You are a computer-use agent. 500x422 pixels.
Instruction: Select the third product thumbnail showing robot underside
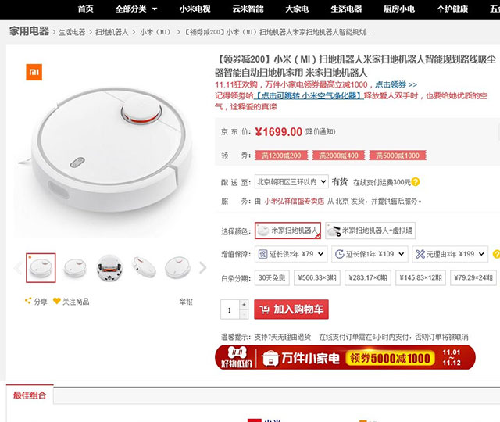tap(109, 267)
